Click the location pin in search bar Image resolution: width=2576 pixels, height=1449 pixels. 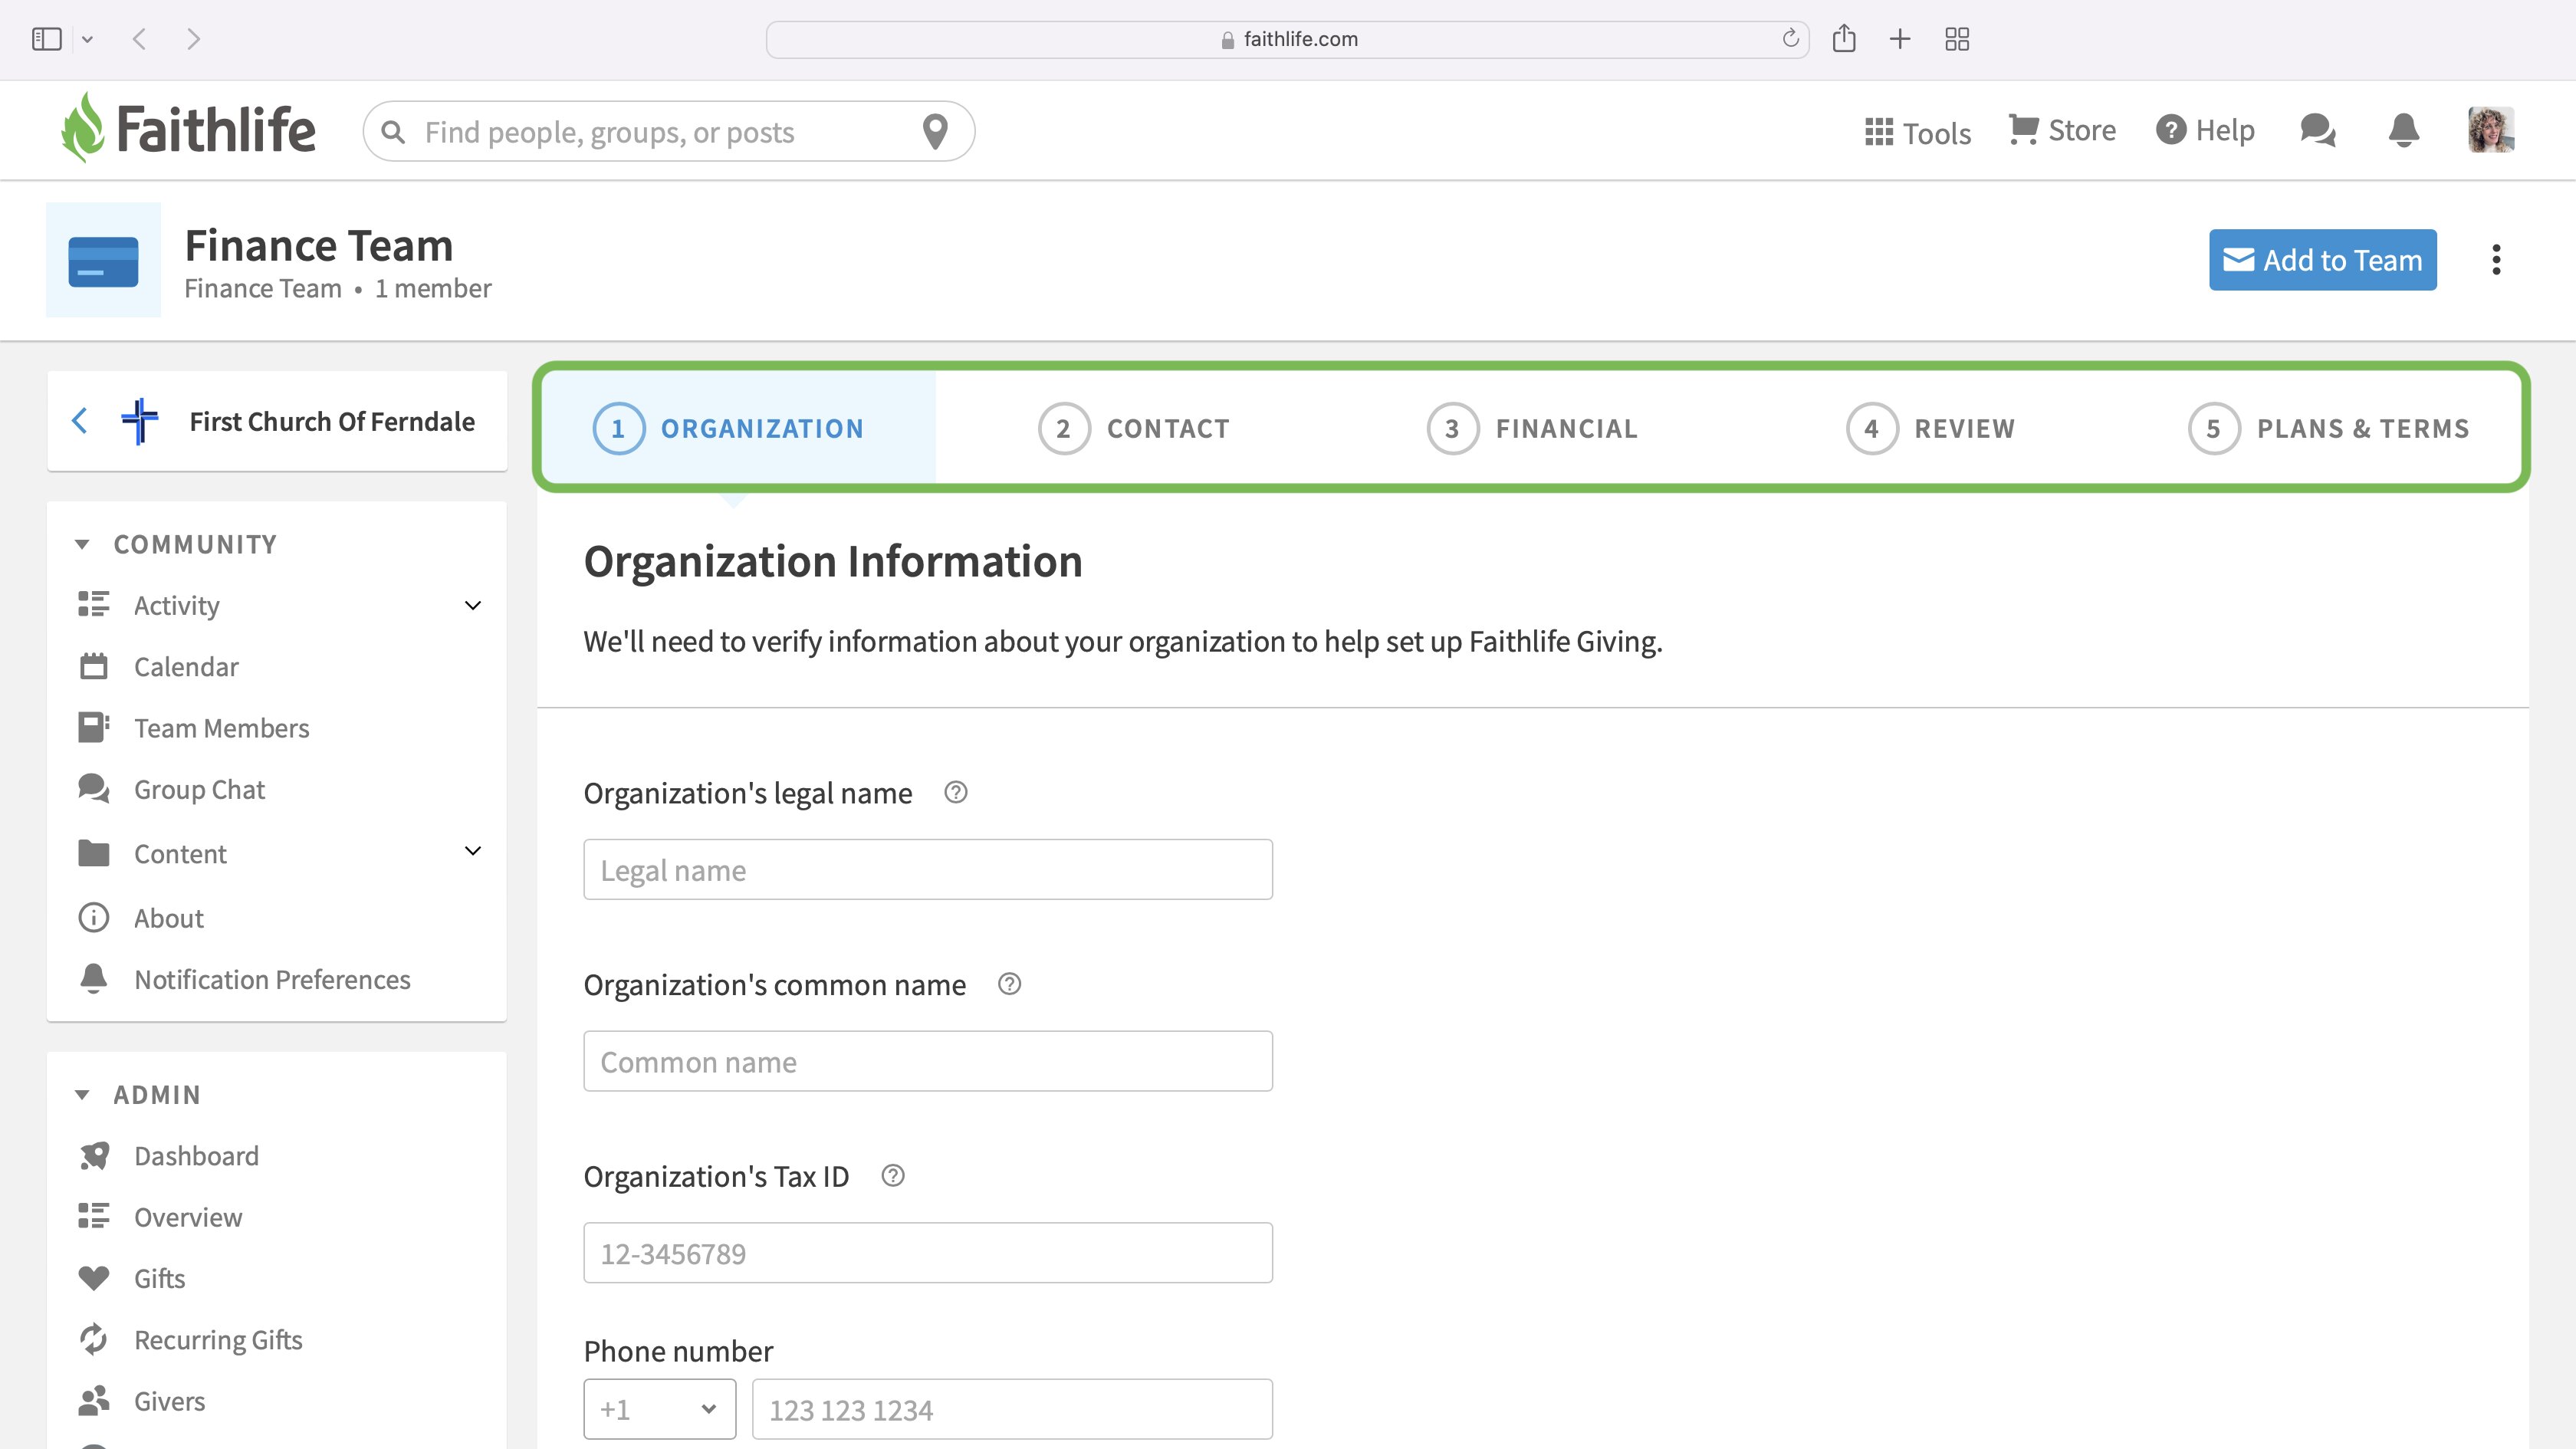pos(935,131)
